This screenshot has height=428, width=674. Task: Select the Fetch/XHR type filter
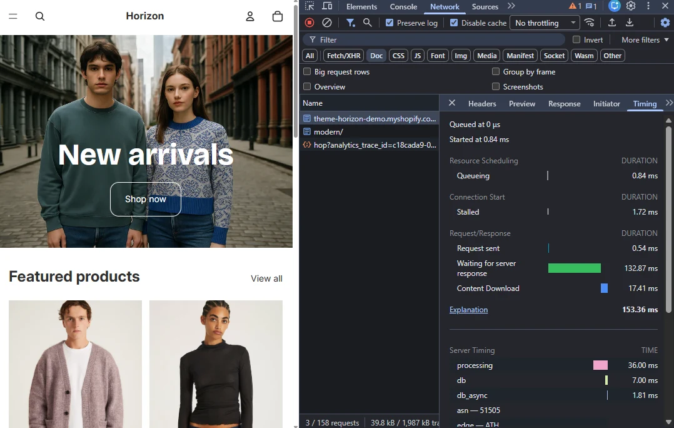[x=343, y=56]
